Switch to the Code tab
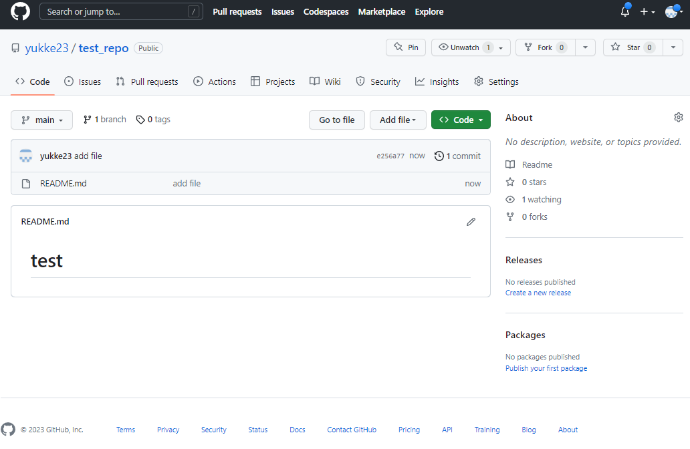Viewport: 690px width, 449px height. (x=33, y=82)
